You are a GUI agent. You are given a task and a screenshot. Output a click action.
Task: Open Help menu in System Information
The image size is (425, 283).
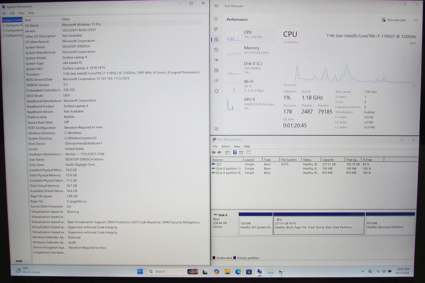[31, 13]
